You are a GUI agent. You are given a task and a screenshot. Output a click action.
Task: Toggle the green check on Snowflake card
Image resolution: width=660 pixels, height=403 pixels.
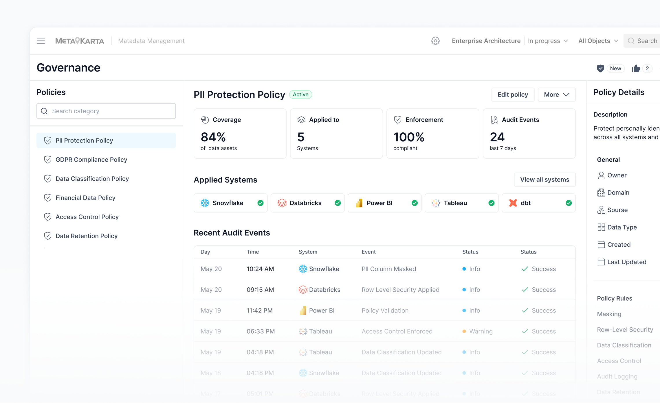coord(261,203)
